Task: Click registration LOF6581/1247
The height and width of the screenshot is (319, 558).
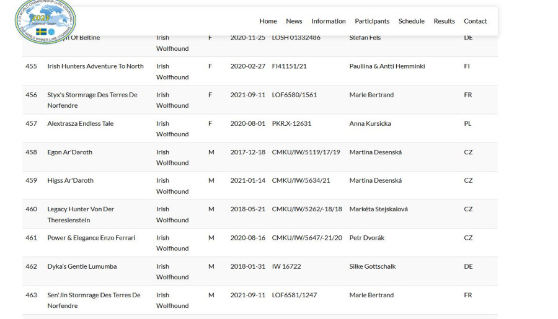Action: click(294, 295)
